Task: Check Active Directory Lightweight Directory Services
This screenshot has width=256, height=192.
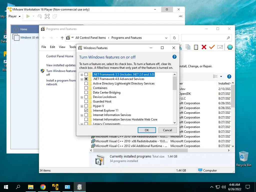Action: point(86,83)
